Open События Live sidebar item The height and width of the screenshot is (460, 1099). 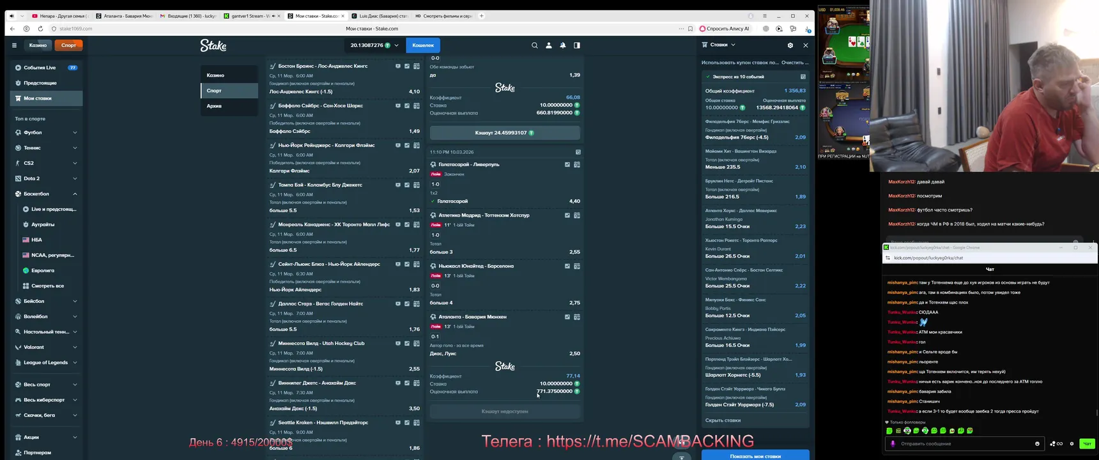(x=46, y=68)
